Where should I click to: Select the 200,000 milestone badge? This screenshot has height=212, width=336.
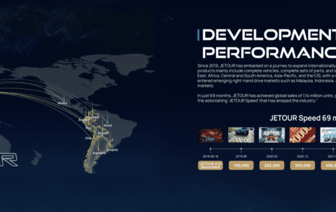pos(272,165)
